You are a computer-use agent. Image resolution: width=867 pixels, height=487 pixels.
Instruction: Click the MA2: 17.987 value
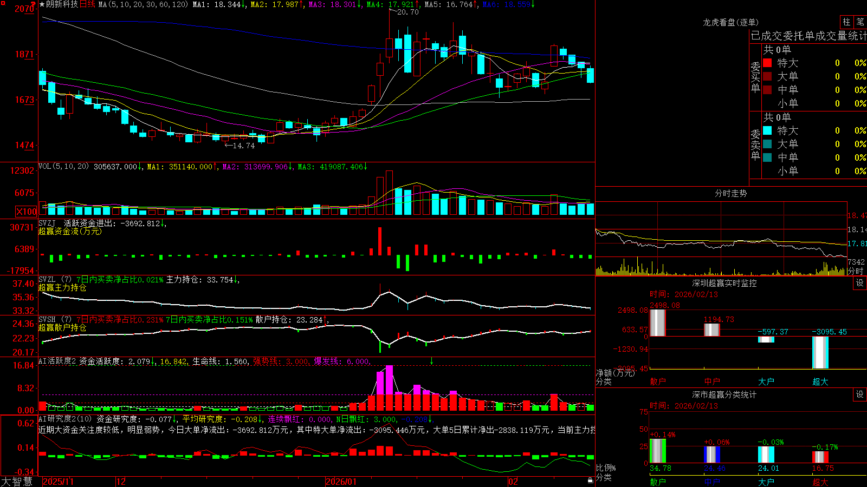tap(275, 4)
